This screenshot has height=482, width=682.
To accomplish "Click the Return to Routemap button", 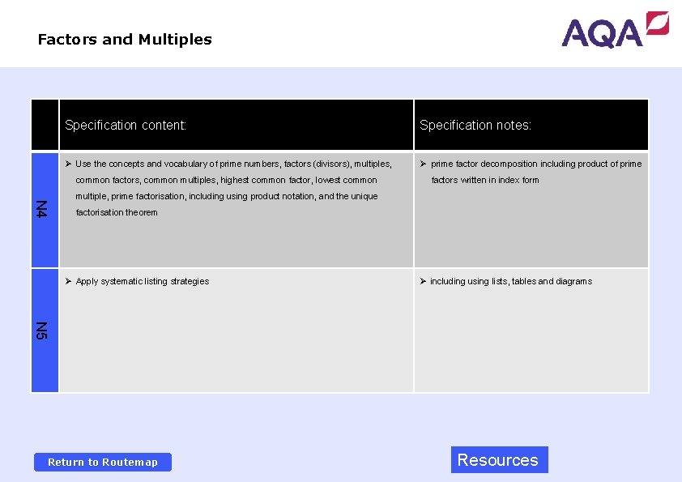I will pos(102,462).
